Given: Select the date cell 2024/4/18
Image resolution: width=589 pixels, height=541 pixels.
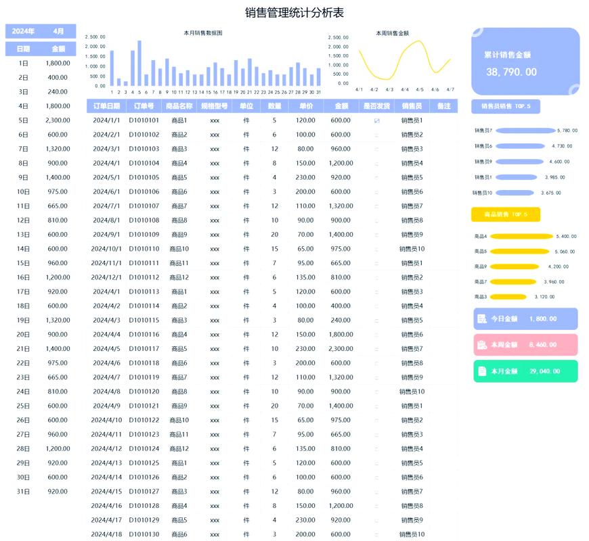Looking at the screenshot, I should point(106,534).
